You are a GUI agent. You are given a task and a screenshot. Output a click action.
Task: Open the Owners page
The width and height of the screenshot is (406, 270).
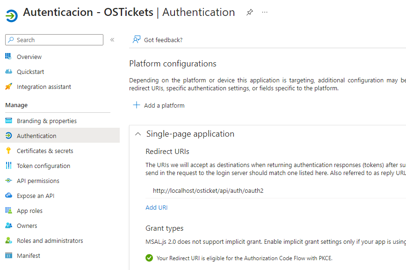[x=27, y=226]
